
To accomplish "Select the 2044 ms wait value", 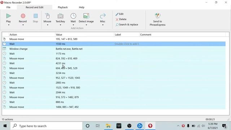I will point(60,92).
